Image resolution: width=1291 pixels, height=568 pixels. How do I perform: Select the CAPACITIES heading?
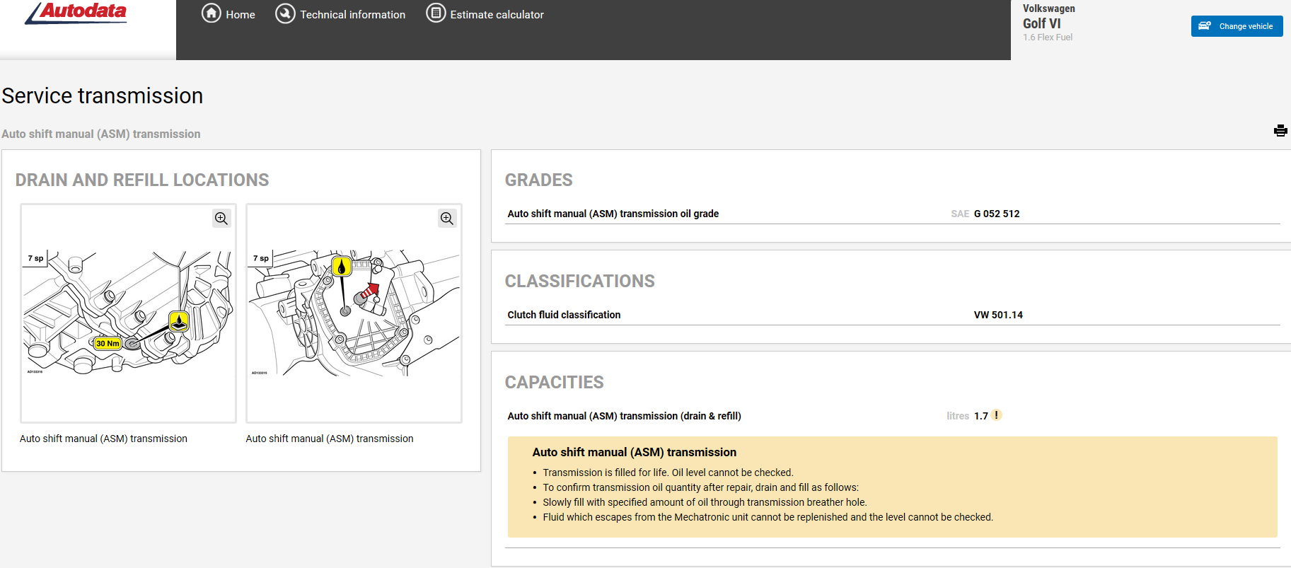[x=554, y=382]
